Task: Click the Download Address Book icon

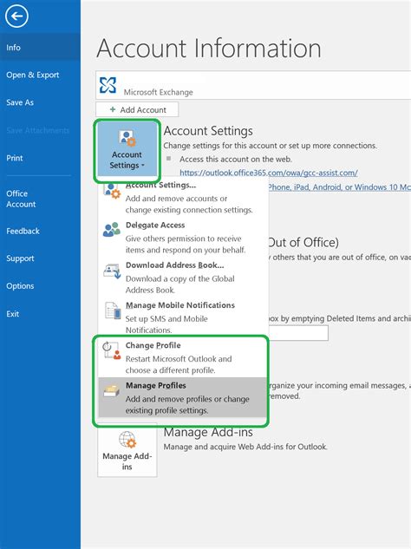Action: [112, 271]
